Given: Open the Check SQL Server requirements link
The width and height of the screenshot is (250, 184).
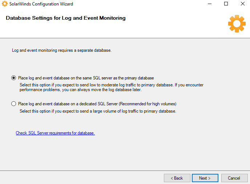Looking at the screenshot, I should pyautogui.click(x=55, y=133).
